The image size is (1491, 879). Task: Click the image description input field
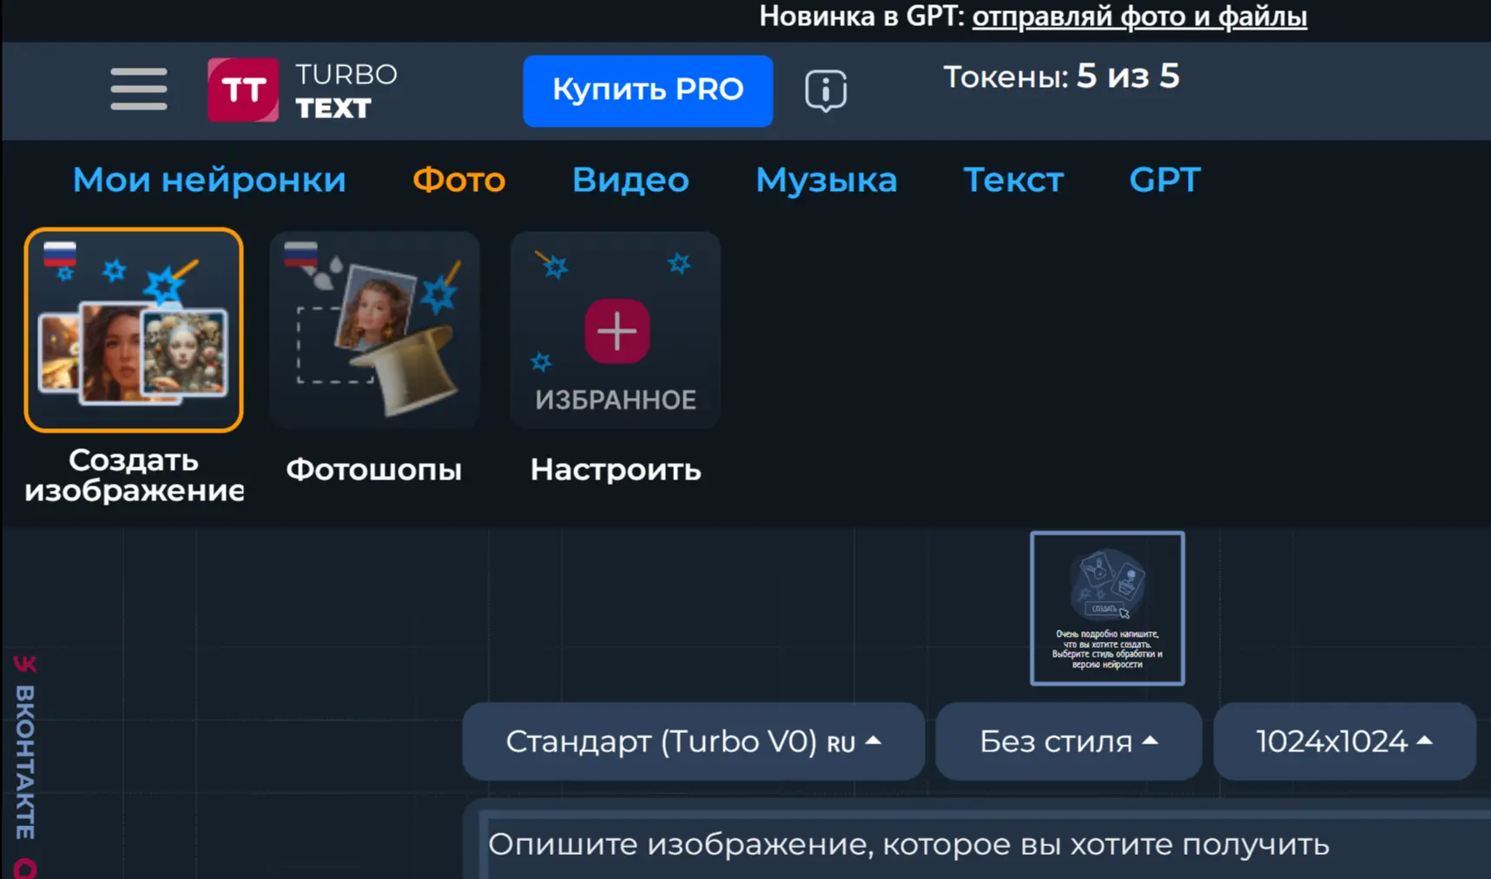coord(955,844)
